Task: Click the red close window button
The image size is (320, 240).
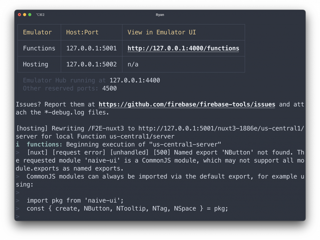Action: click(20, 15)
